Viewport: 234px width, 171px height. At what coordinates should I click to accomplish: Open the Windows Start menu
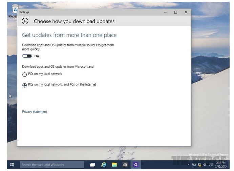point(12,165)
